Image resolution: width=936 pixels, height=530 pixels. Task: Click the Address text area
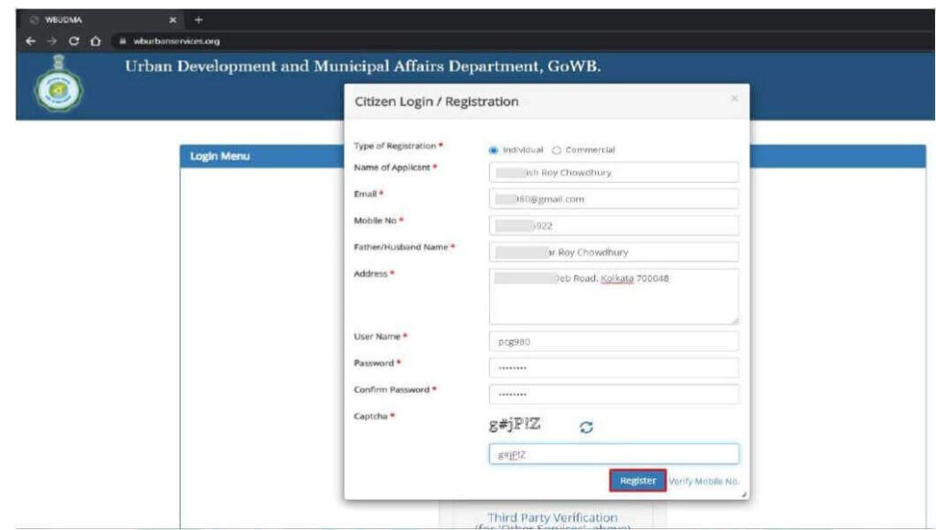click(x=613, y=297)
